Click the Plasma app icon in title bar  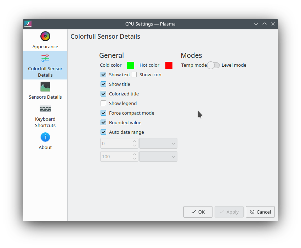pos(28,24)
